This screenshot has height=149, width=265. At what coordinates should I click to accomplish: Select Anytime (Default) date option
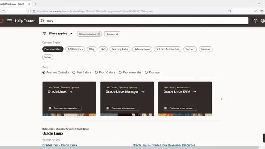(44, 72)
